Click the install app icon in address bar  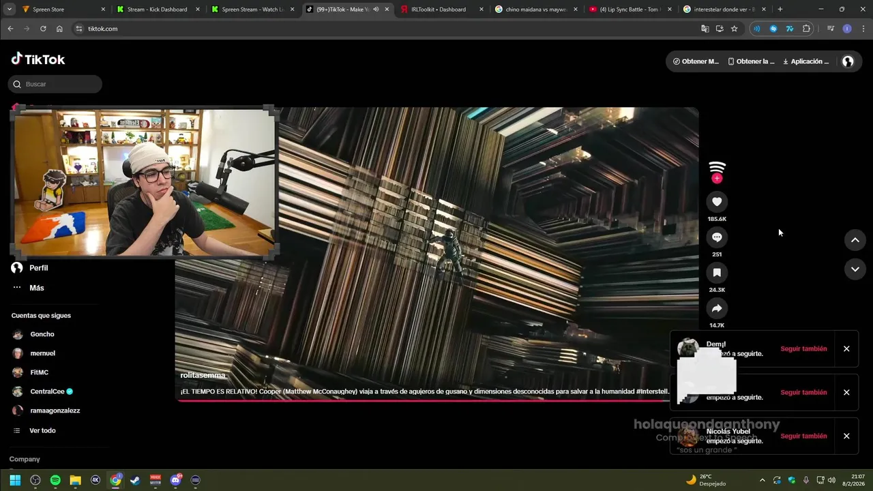(x=720, y=29)
